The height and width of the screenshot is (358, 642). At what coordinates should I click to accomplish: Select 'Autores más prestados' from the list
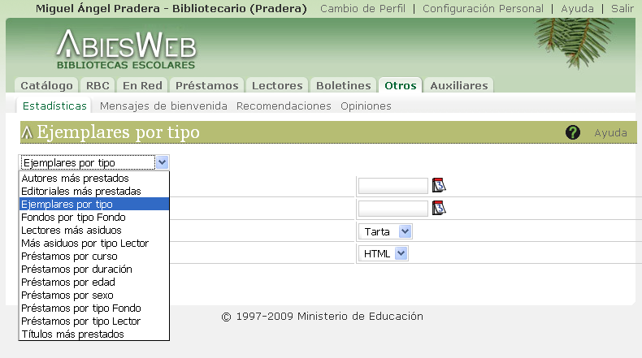[x=94, y=179]
